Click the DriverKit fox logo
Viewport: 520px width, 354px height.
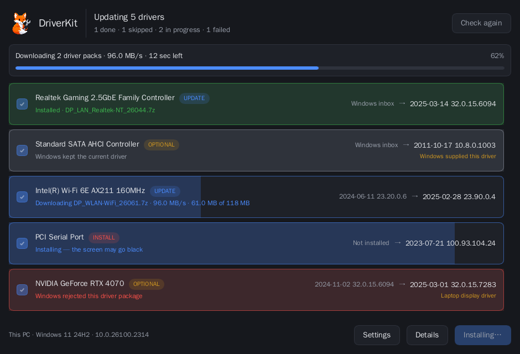[x=21, y=23]
